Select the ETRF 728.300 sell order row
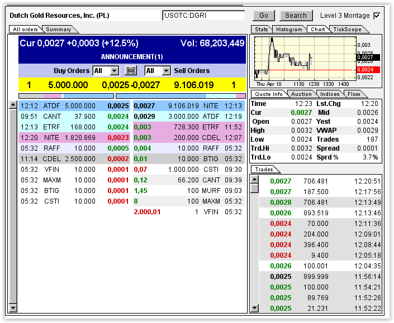394x323 pixels. click(189, 127)
